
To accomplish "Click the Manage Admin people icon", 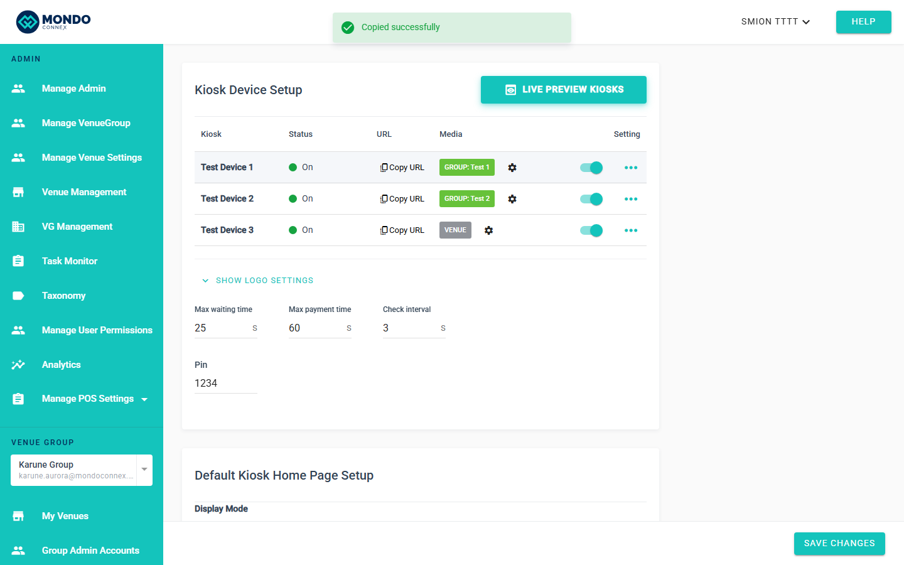I will coord(18,89).
